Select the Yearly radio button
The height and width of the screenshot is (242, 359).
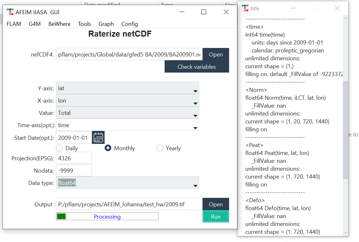160,148
